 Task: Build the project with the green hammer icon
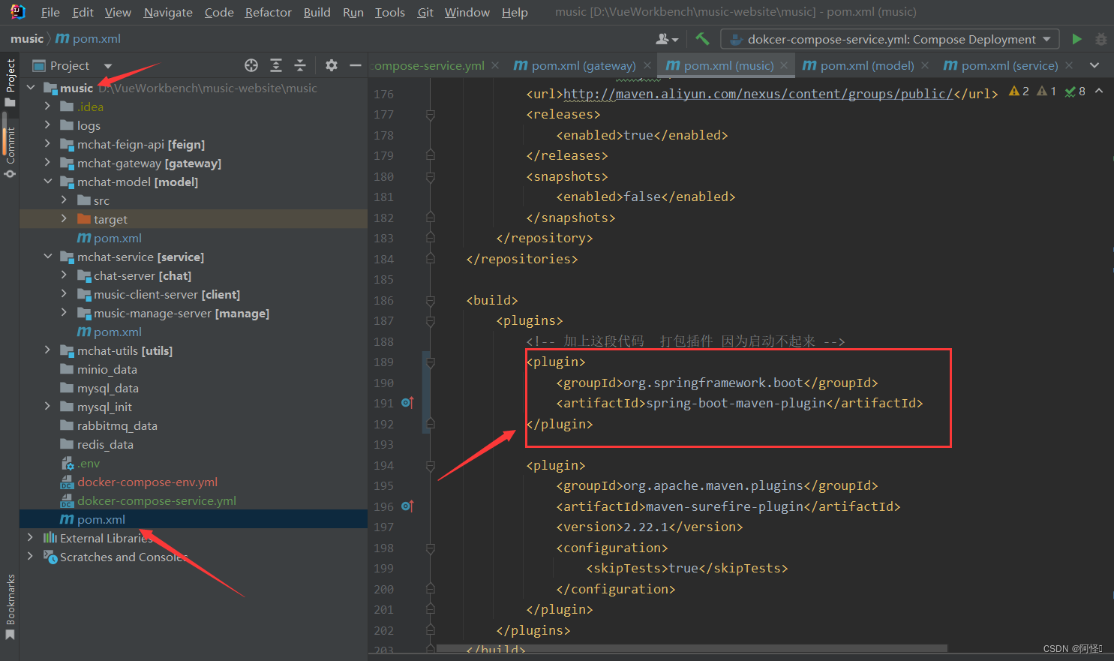[702, 38]
